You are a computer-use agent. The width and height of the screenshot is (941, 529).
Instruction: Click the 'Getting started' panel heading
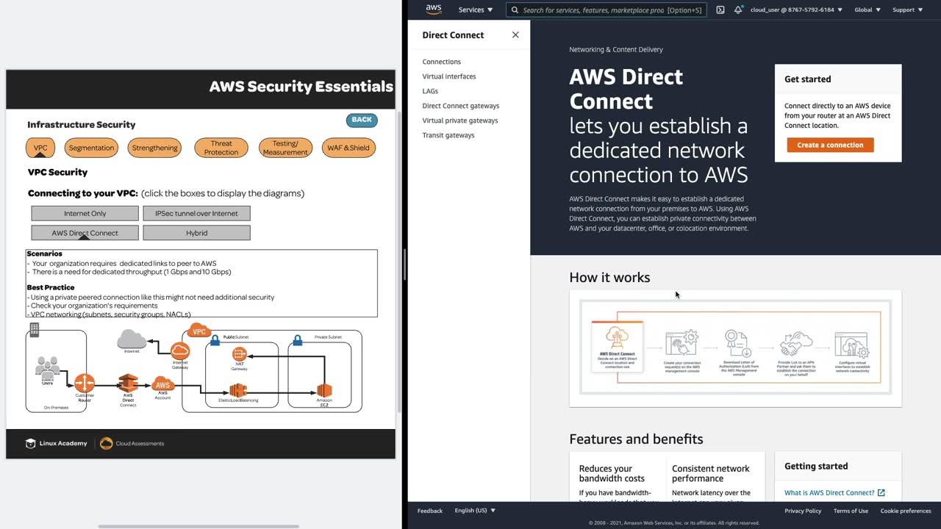816,466
